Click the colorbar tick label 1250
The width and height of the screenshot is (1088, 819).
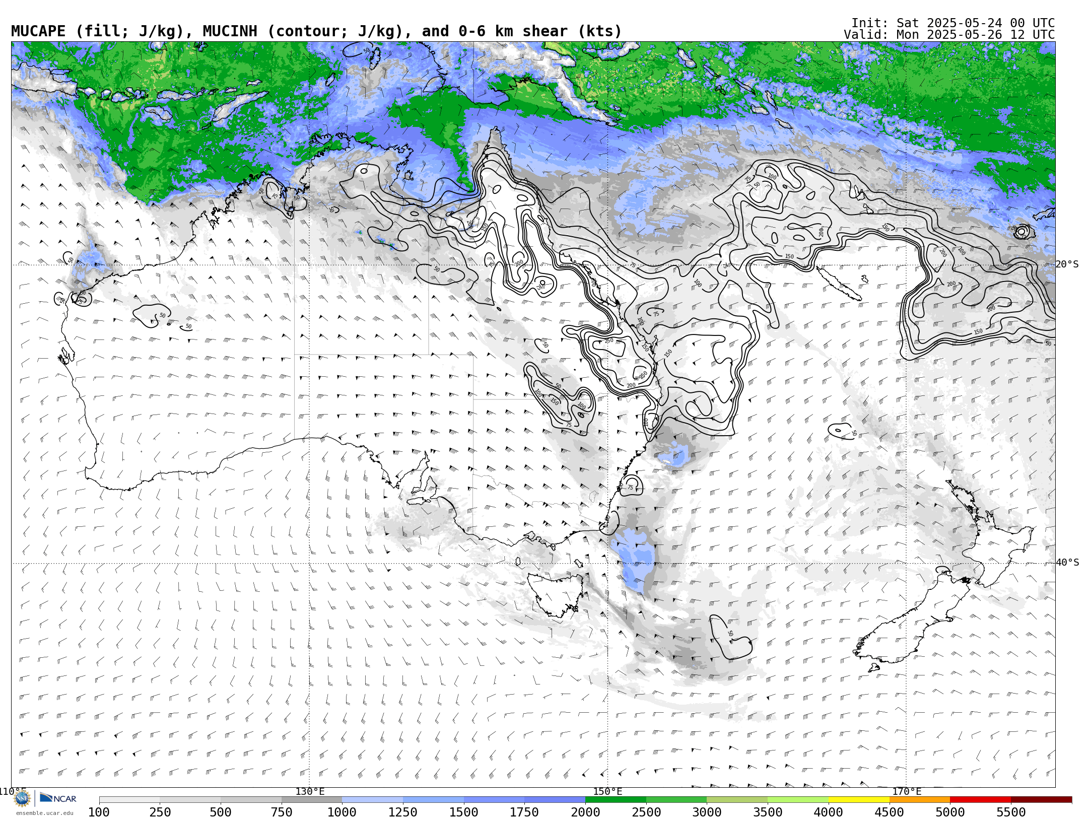pos(403,812)
